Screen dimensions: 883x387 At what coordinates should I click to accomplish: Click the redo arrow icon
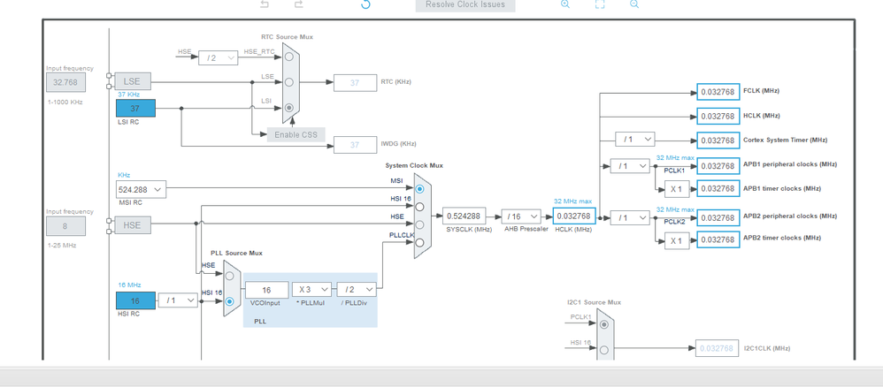tap(299, 4)
